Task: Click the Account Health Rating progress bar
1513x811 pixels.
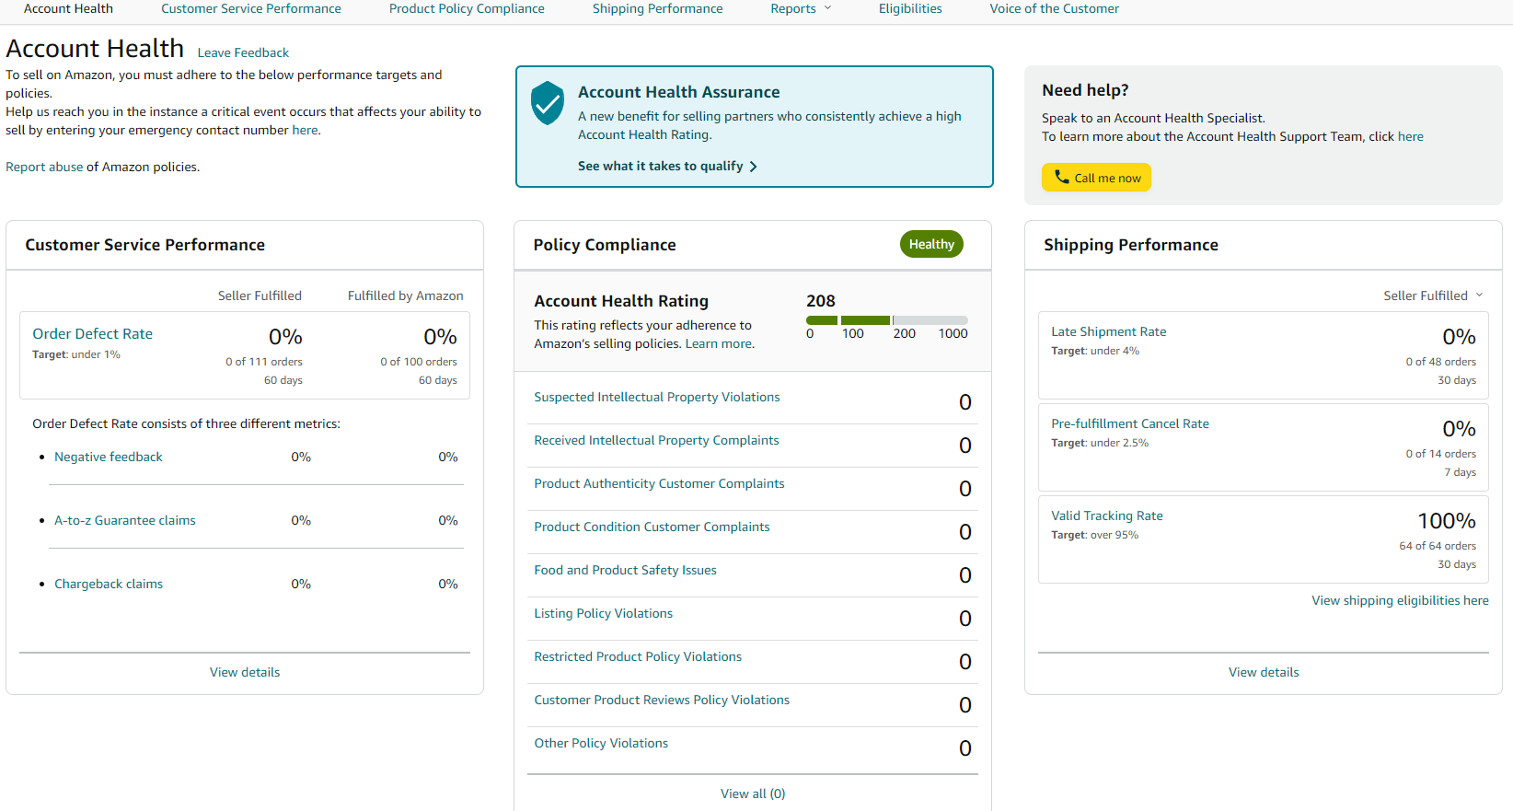Action: pos(887,320)
